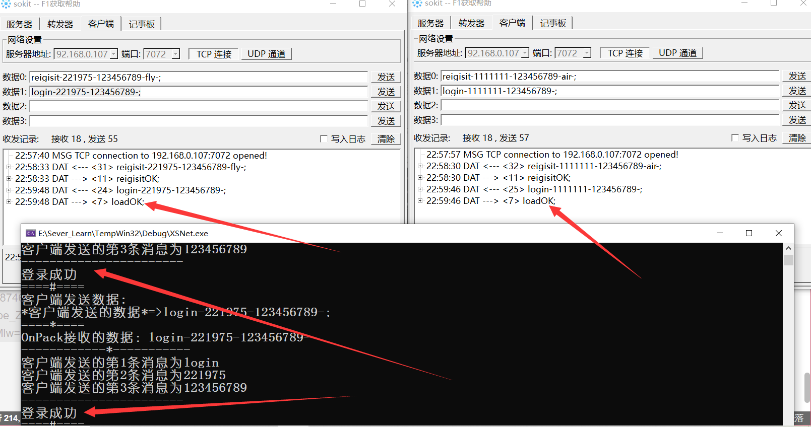
Task: Switch to 客户端 tab in right sokit window
Action: coord(512,23)
